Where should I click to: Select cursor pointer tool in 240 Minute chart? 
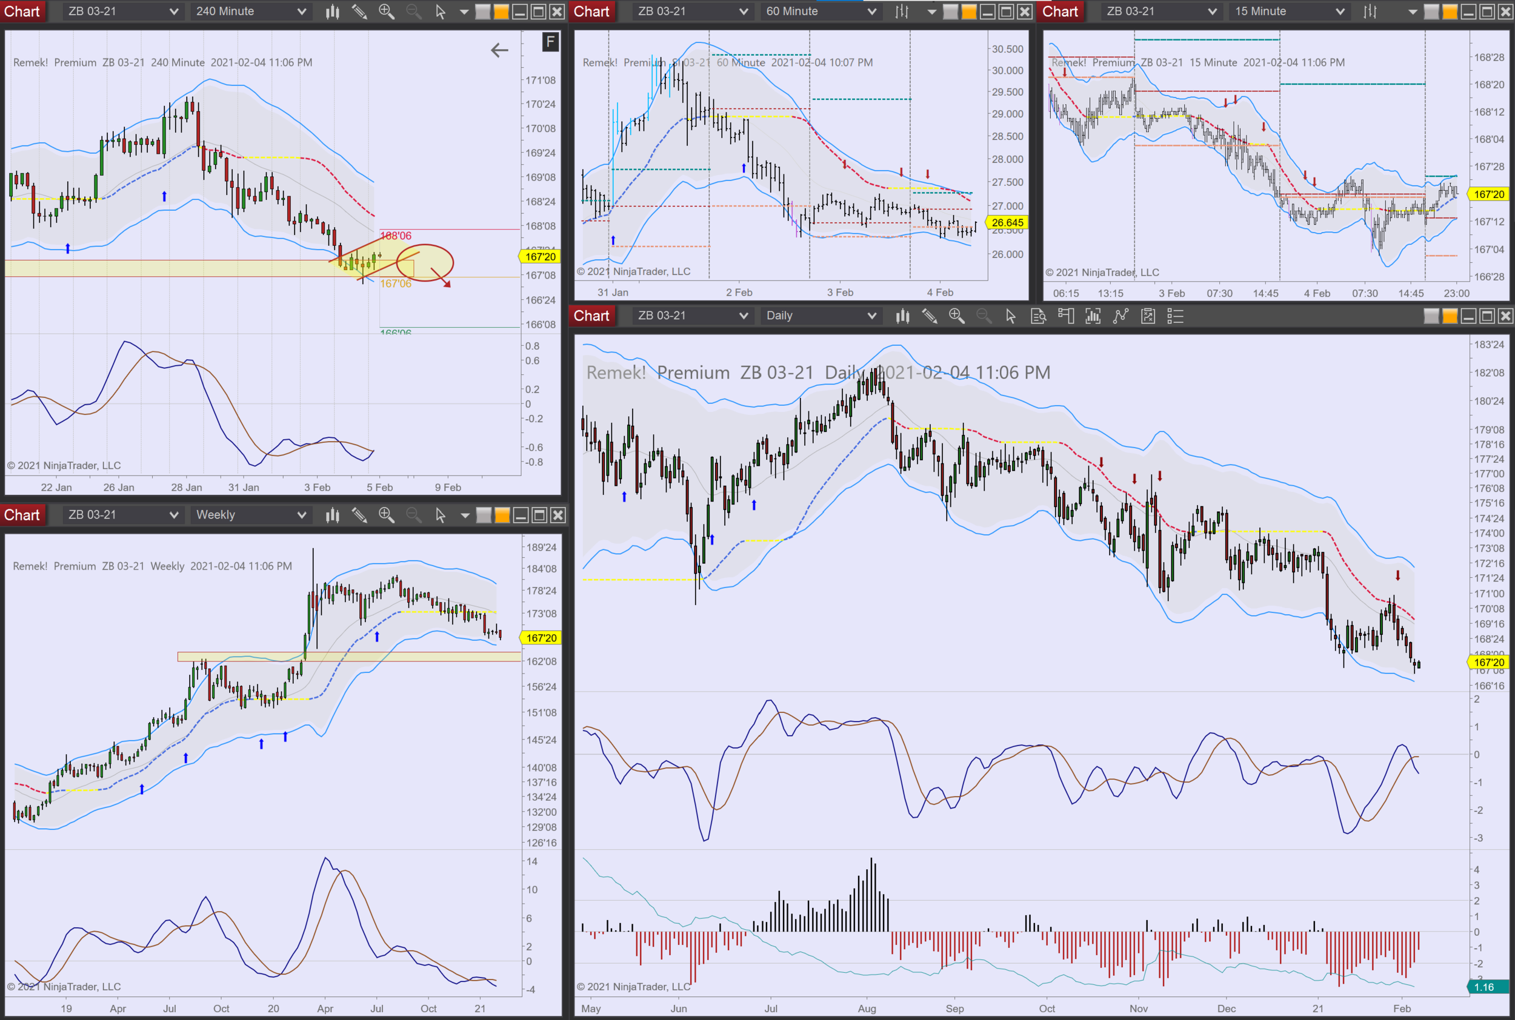pos(441,12)
